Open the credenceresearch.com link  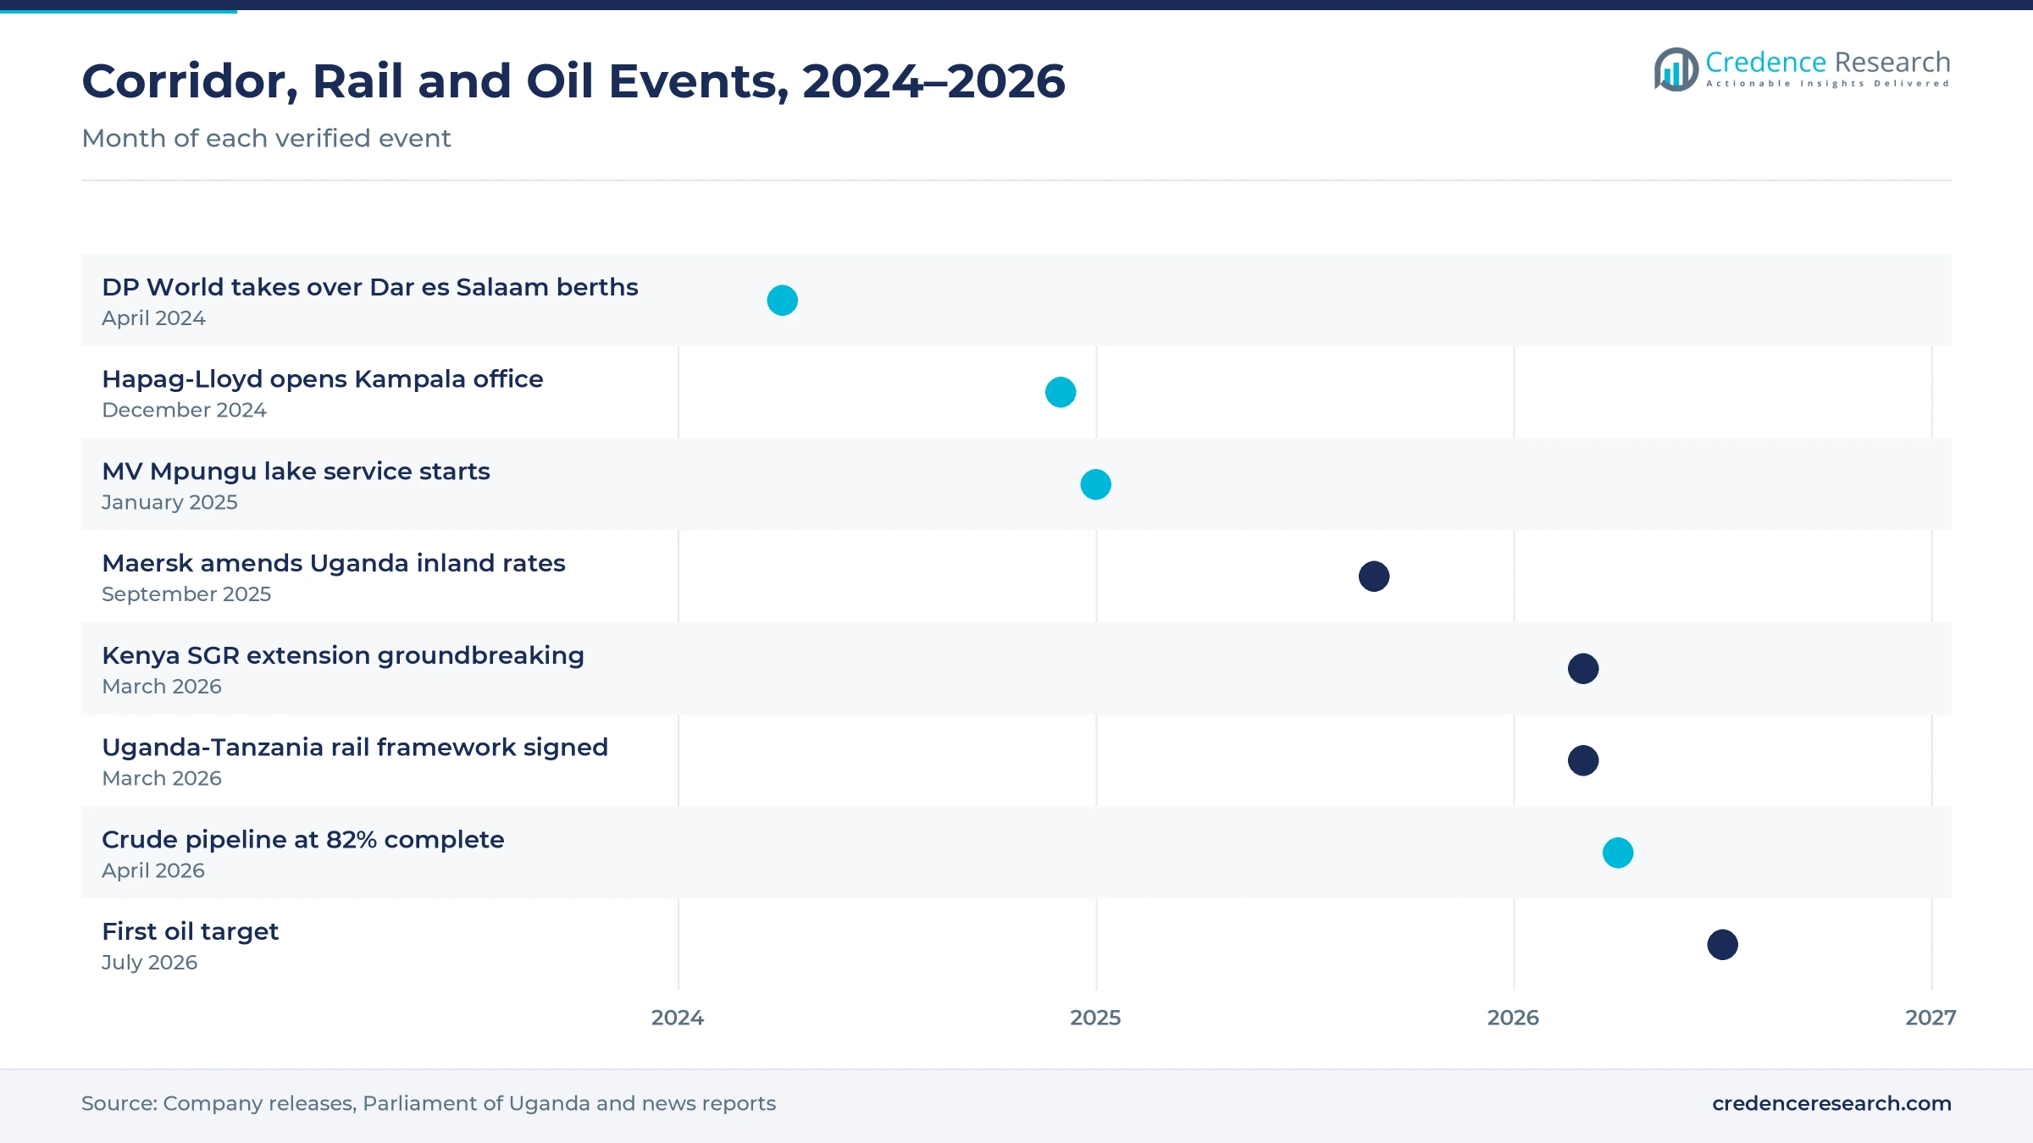(x=1831, y=1103)
